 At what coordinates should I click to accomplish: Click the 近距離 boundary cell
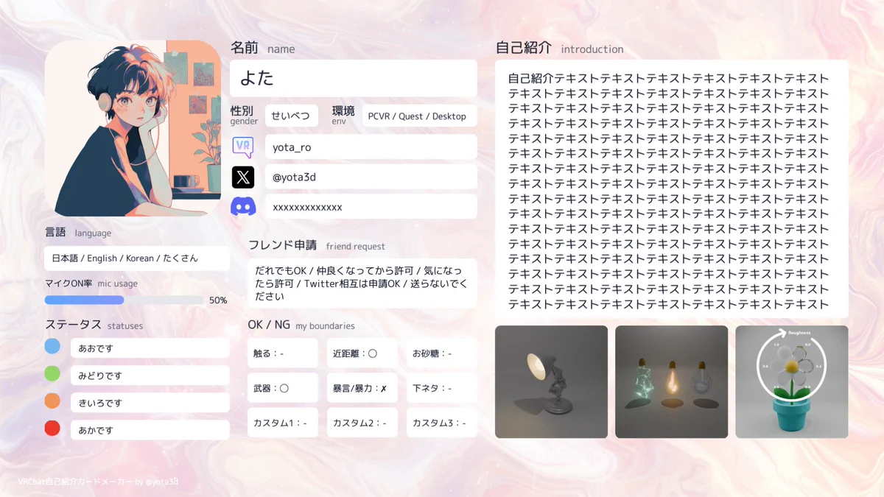pyautogui.click(x=362, y=353)
